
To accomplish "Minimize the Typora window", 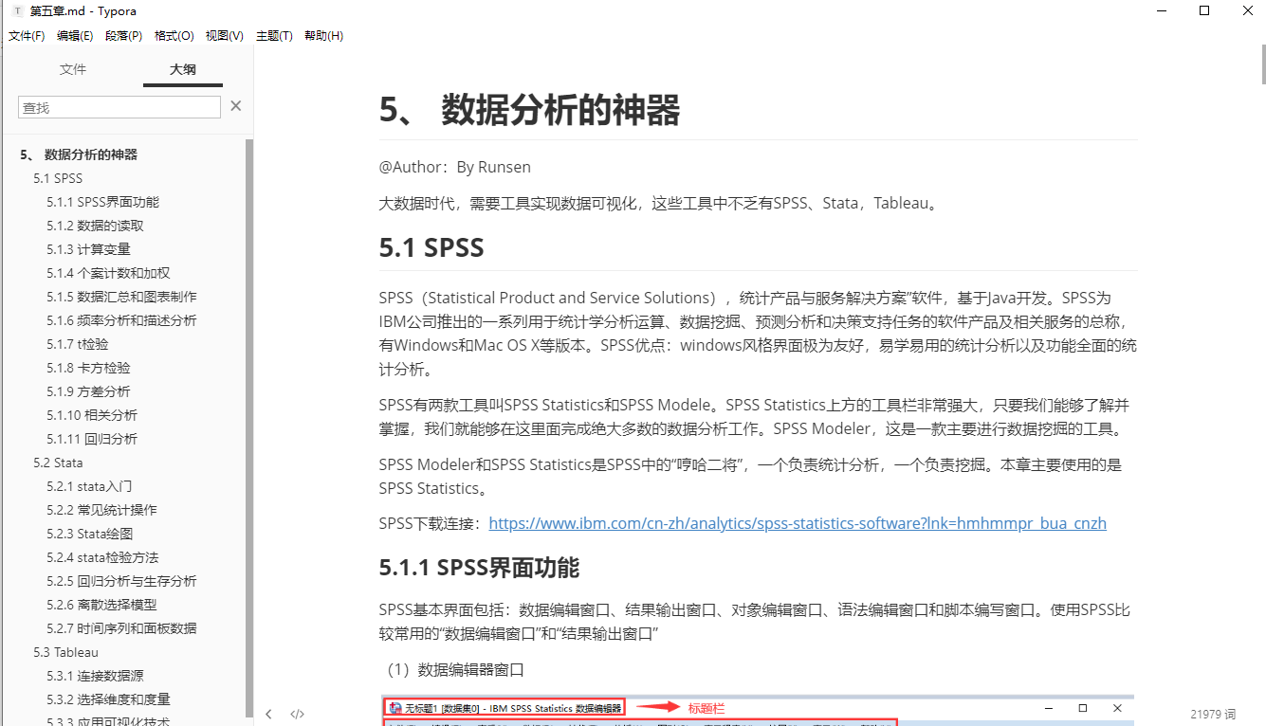I will (x=1162, y=10).
